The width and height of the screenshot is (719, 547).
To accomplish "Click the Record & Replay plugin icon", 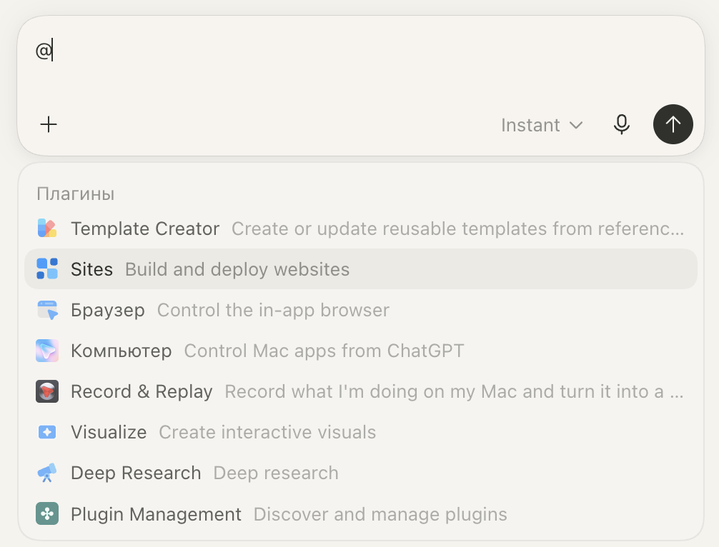I will pyautogui.click(x=46, y=391).
